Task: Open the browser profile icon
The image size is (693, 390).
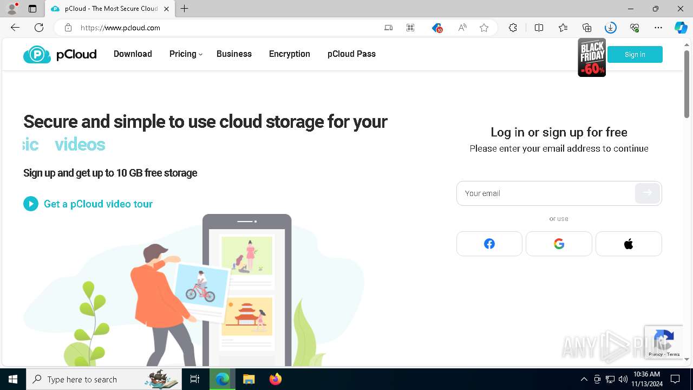Action: tap(12, 9)
